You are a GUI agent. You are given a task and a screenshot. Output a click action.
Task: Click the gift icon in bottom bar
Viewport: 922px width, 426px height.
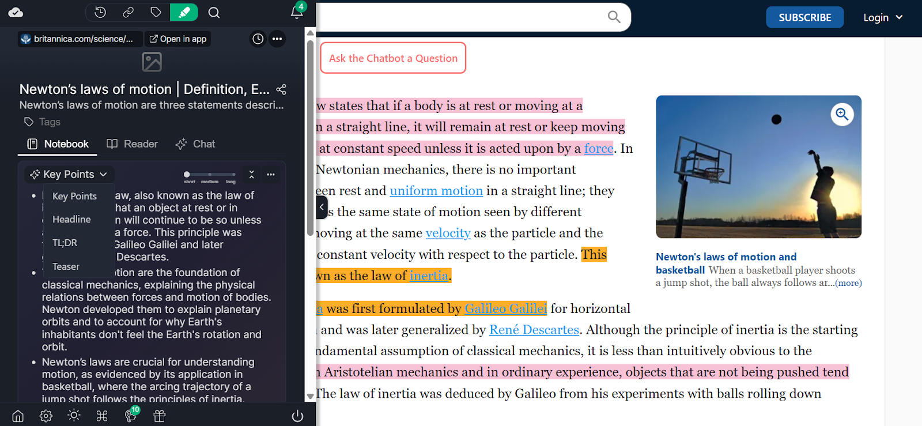tap(159, 416)
